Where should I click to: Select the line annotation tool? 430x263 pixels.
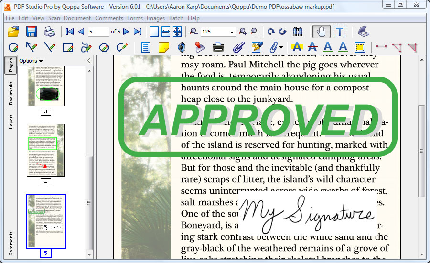[x=50, y=47]
